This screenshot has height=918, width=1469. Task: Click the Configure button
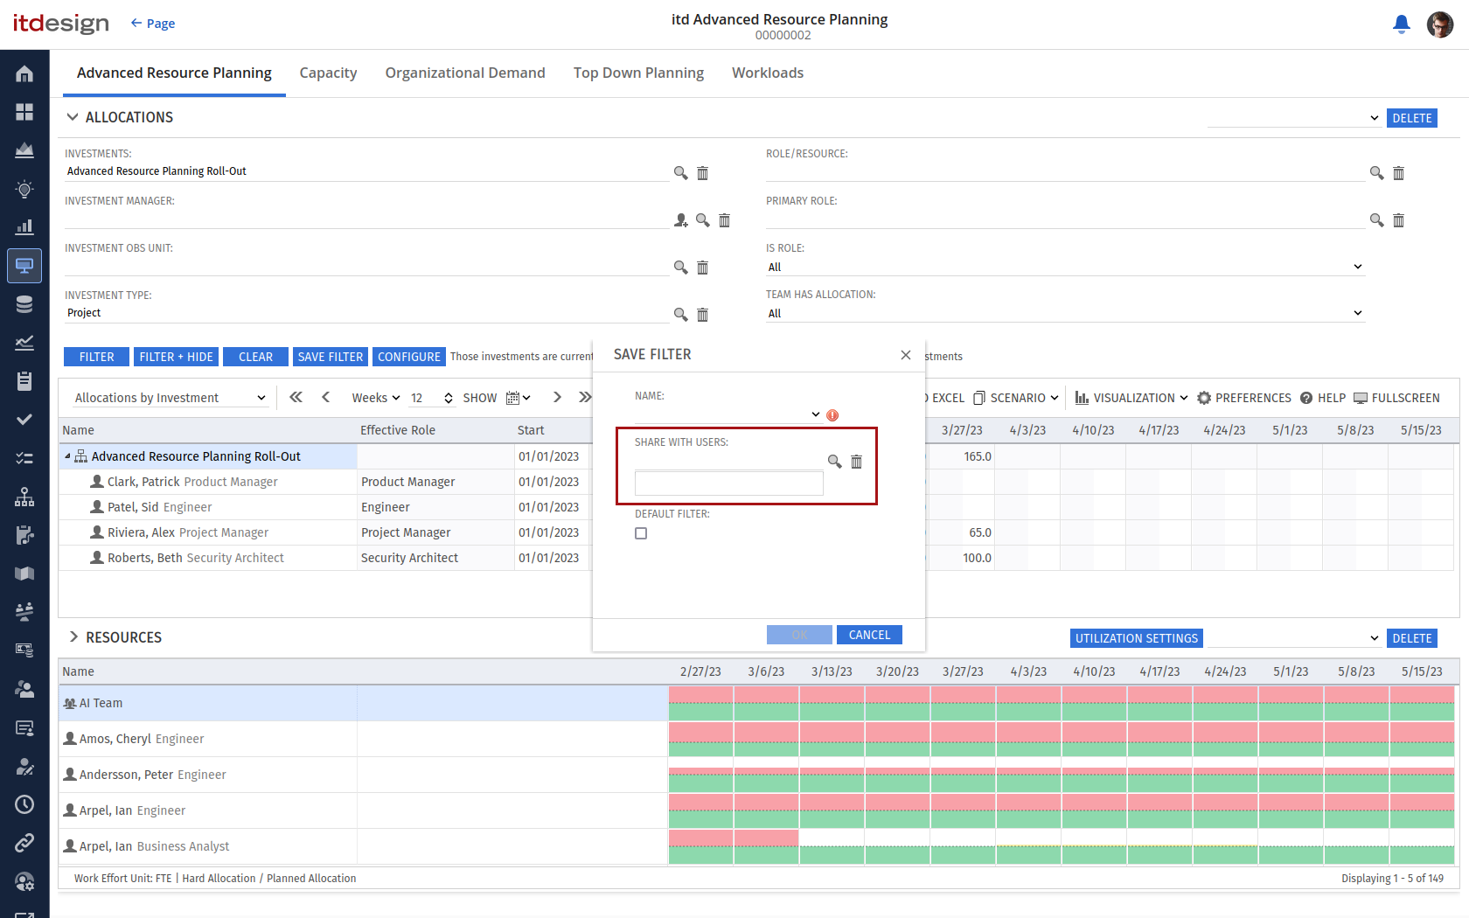[x=408, y=357]
